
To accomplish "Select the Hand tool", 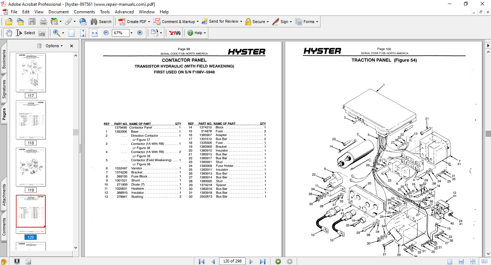I will tap(9, 33).
